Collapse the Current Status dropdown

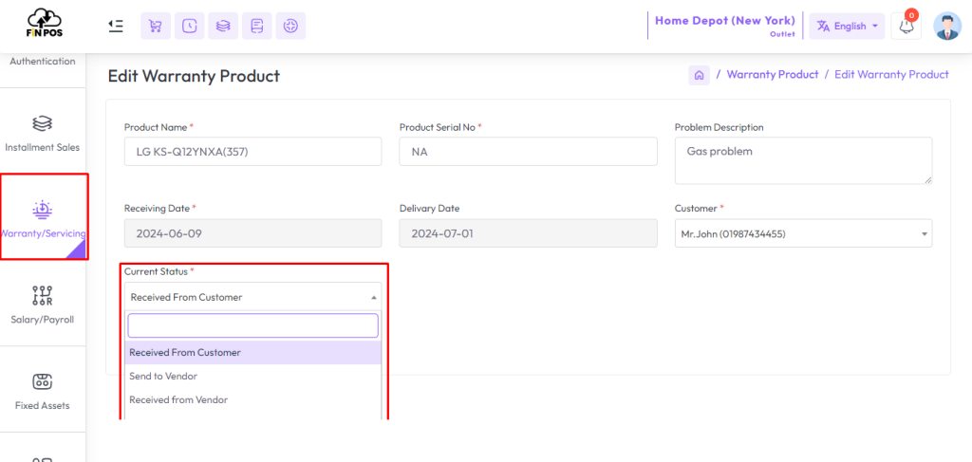[252, 297]
